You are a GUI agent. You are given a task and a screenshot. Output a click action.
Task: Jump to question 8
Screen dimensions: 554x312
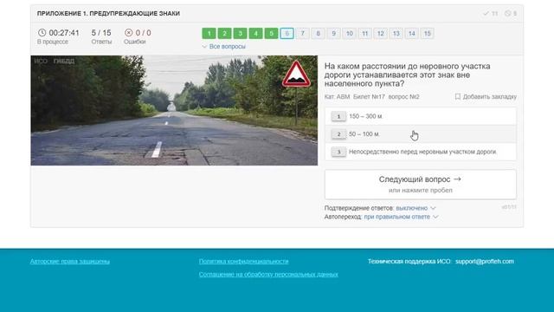318,33
